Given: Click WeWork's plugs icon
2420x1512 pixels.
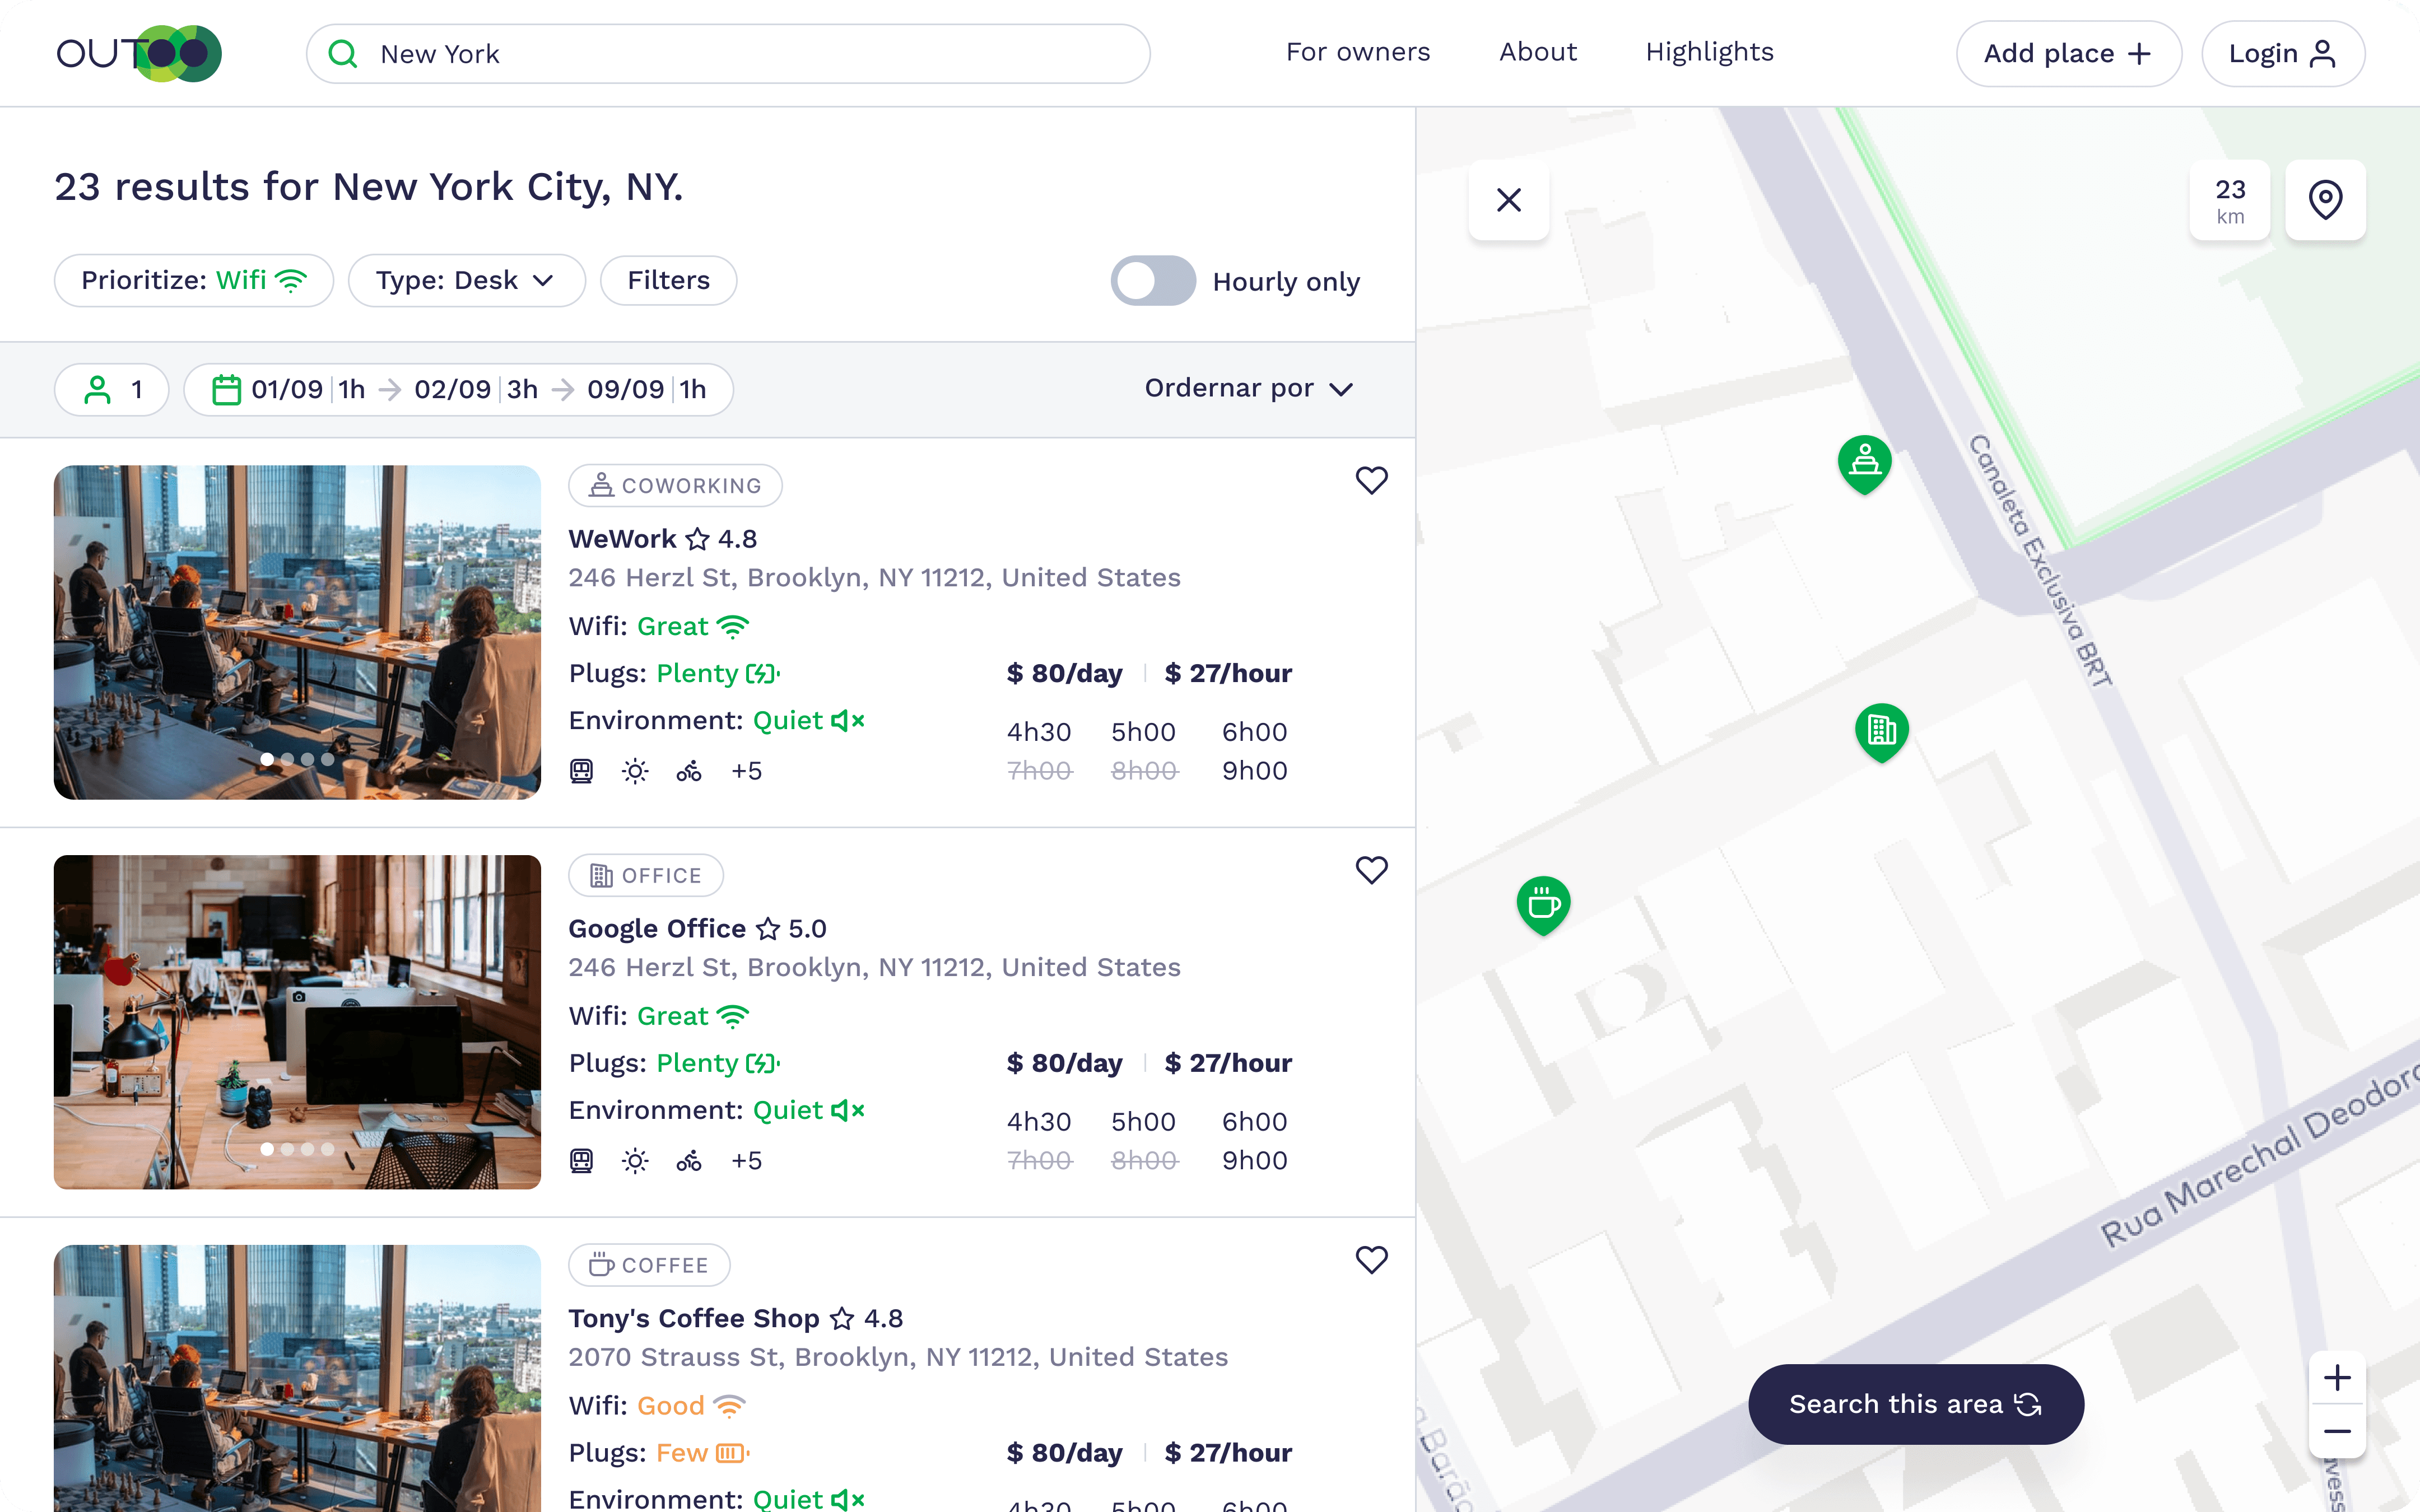Looking at the screenshot, I should pos(763,674).
